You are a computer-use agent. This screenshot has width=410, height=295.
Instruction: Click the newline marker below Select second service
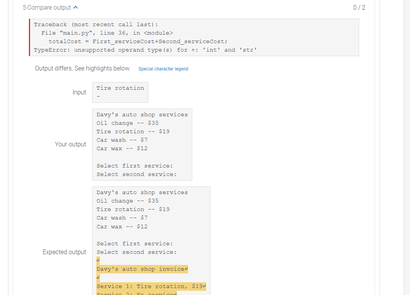click(97, 260)
